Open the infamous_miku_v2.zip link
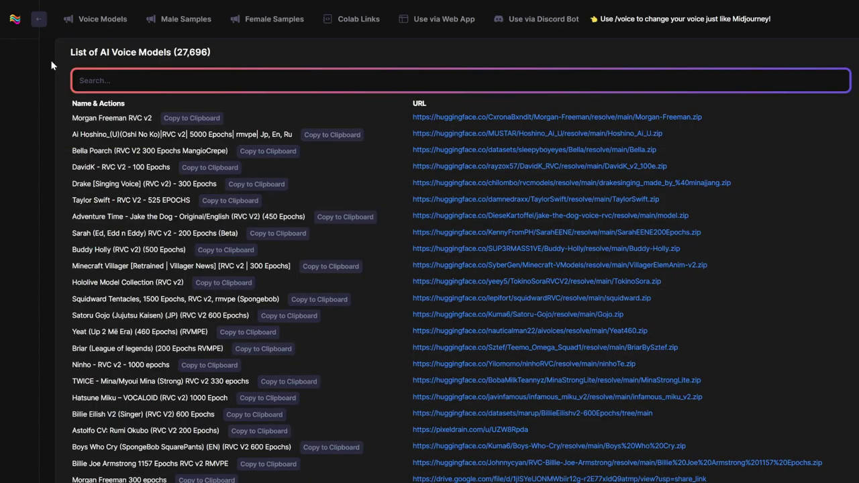Screen dimensions: 859x483 pyautogui.click(x=557, y=396)
